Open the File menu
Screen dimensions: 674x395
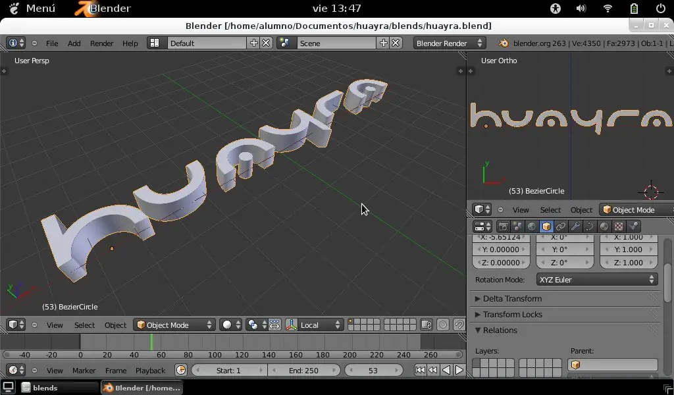tap(52, 43)
